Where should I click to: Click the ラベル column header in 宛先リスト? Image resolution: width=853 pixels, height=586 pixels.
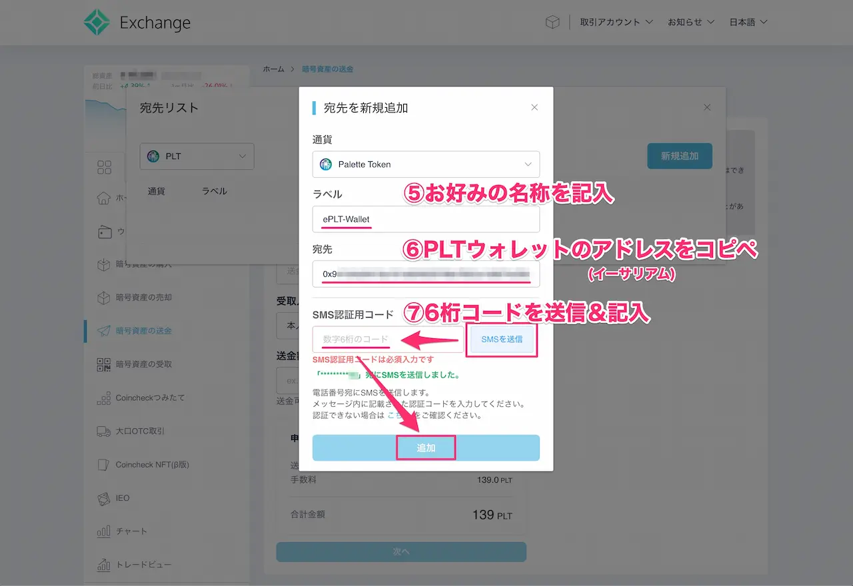pyautogui.click(x=215, y=191)
